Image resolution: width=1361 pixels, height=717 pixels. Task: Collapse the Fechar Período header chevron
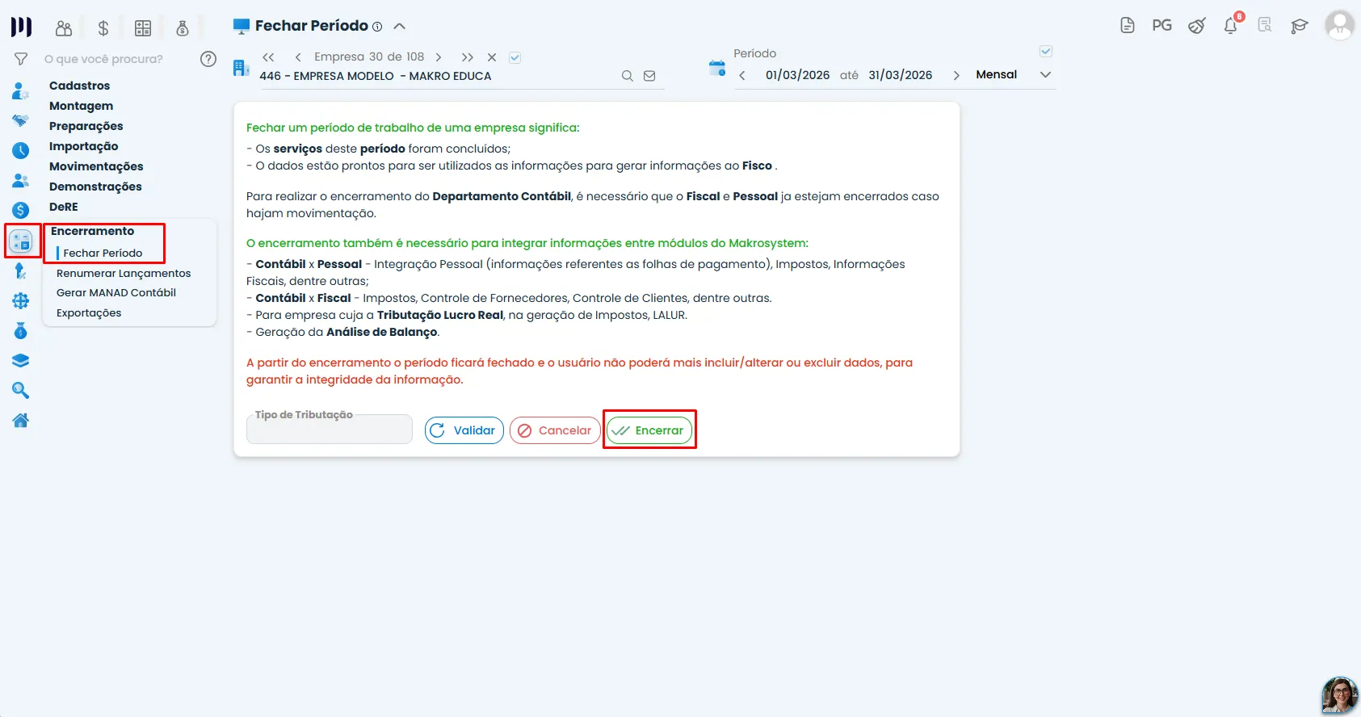[400, 27]
